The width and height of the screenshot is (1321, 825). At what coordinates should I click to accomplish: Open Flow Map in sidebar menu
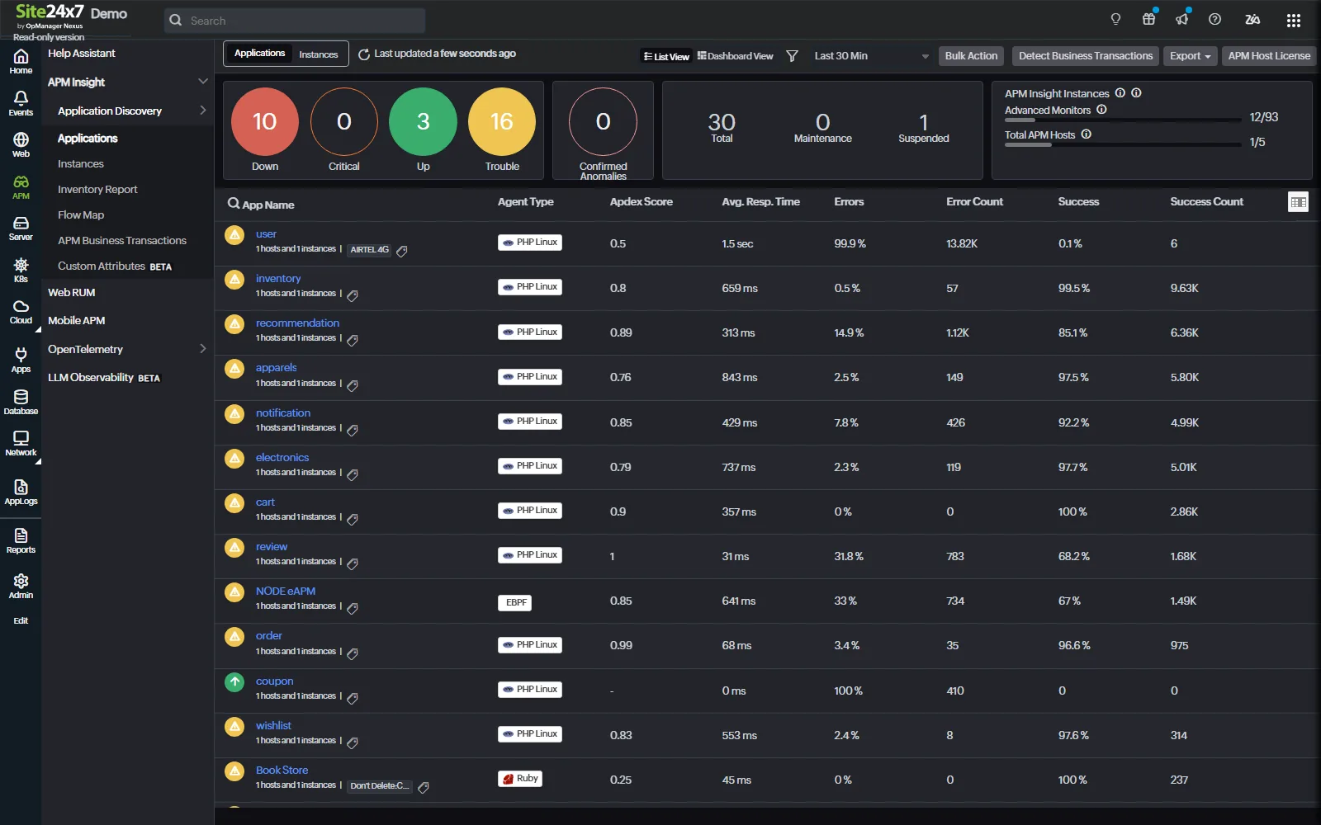81,215
